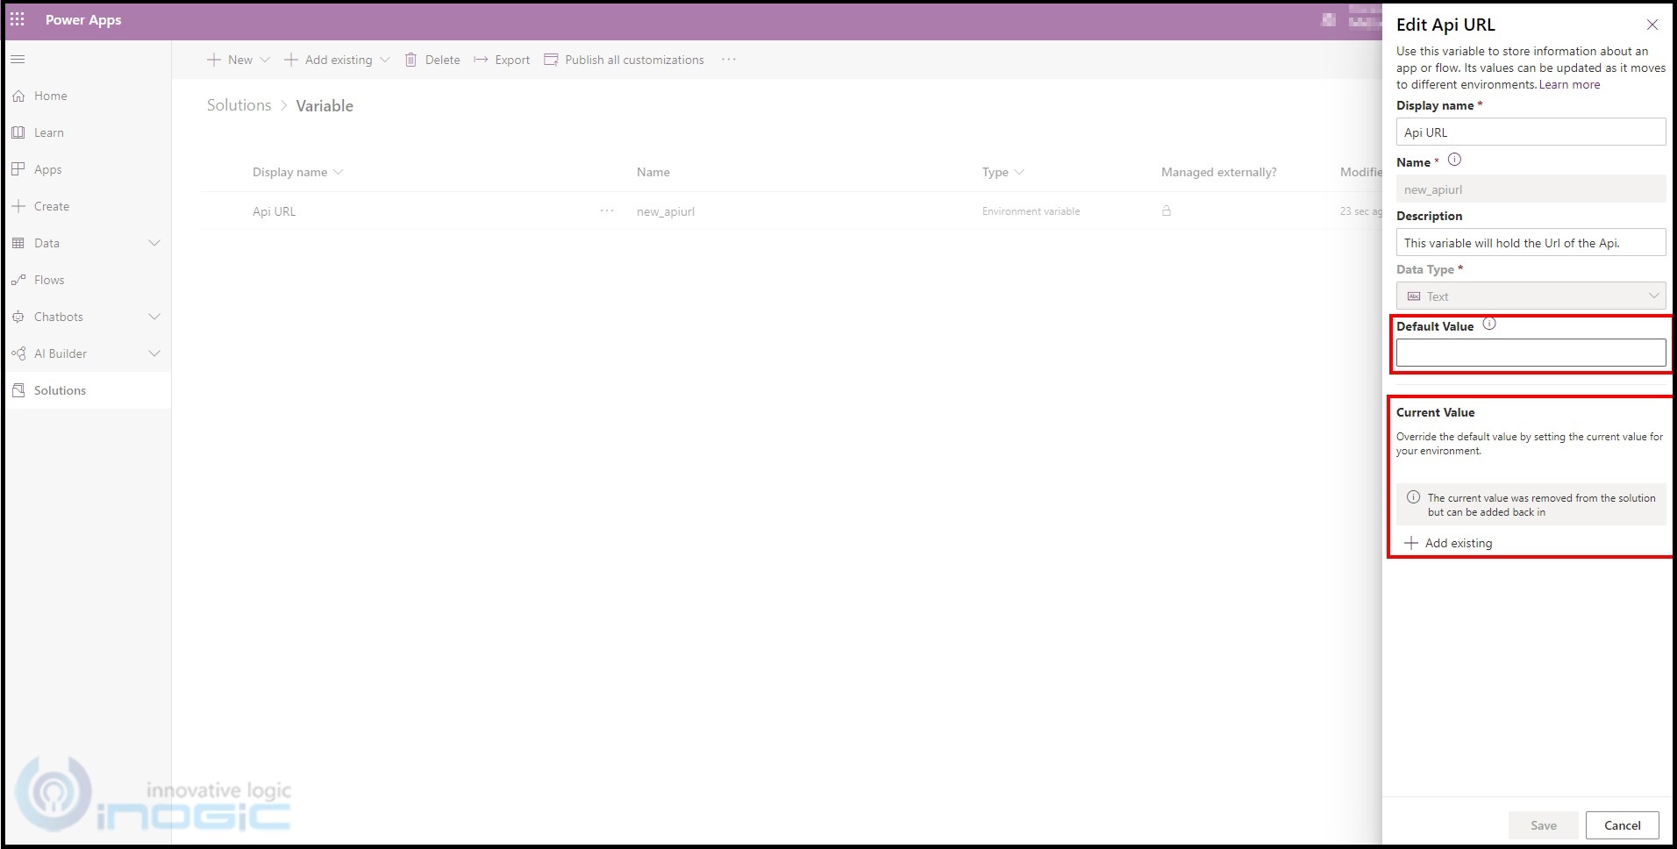Click Publish all customizations
Image resolution: width=1677 pixels, height=849 pixels.
click(624, 60)
